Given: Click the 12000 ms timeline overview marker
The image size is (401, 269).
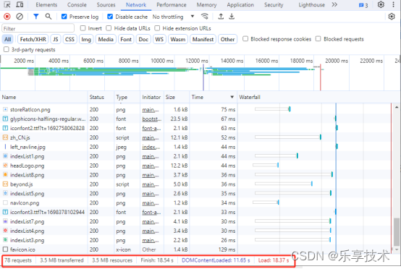Looking at the screenshot, I should [x=197, y=61].
